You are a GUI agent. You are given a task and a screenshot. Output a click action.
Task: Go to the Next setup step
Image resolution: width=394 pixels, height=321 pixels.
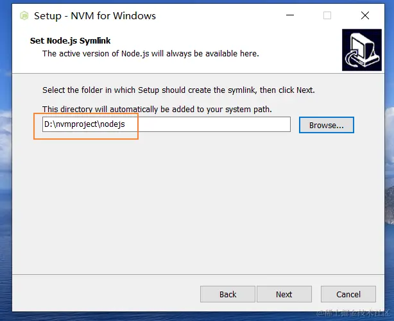[x=284, y=294]
